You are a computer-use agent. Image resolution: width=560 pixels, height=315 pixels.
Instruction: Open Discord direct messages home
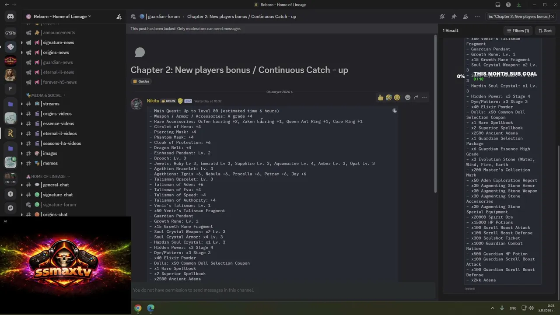(x=10, y=17)
